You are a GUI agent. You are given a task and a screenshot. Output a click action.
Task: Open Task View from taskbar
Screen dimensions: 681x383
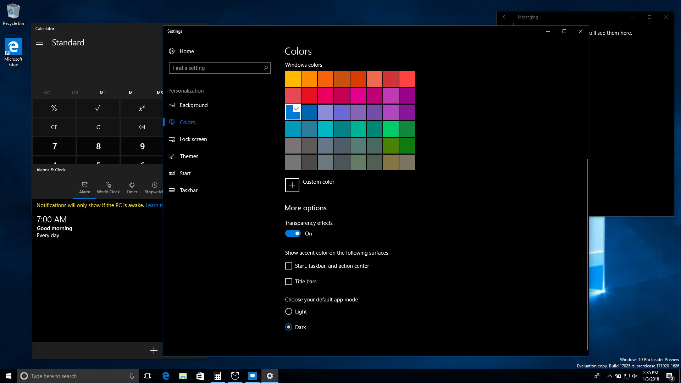click(148, 376)
